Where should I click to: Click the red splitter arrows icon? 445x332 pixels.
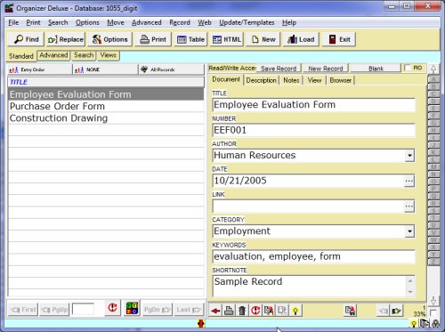point(201,323)
